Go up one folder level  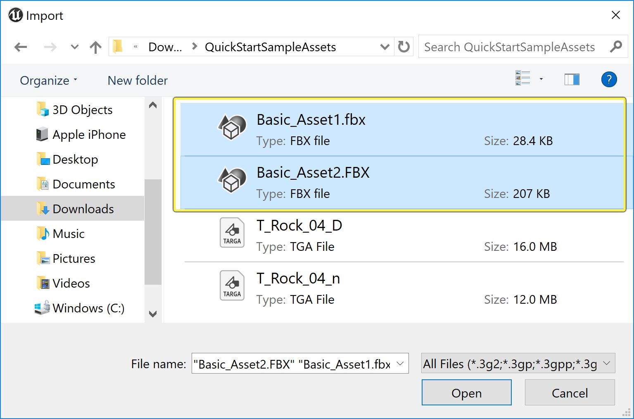coord(95,47)
